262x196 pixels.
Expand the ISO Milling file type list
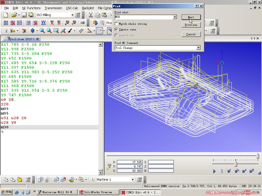[72, 15]
